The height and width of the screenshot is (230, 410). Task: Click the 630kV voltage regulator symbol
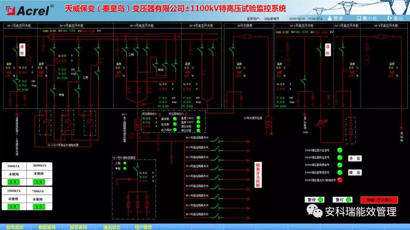321,123
